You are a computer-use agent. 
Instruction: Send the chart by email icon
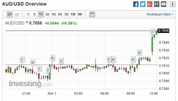pos(164,4)
